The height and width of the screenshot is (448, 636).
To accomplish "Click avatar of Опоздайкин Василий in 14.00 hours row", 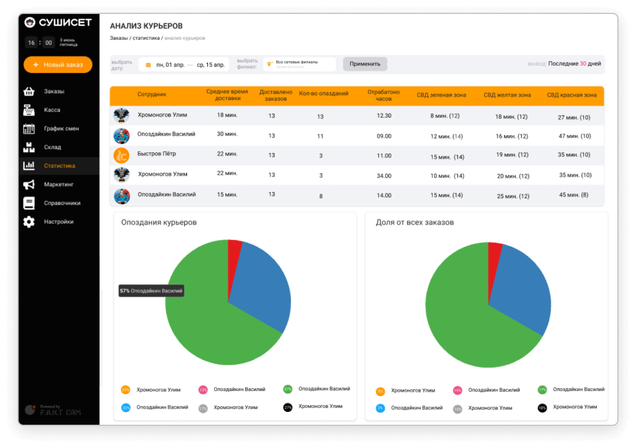I will click(x=121, y=196).
